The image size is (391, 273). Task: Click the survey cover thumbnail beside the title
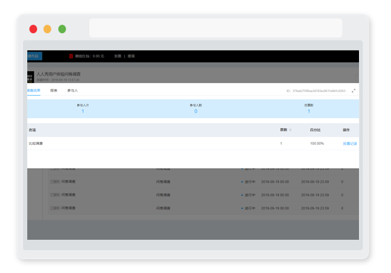30,77
